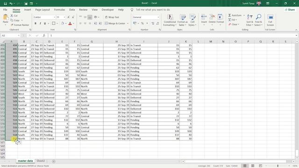Click the Save icon in the title bar
The image size is (299, 168).
(x=5, y=3)
